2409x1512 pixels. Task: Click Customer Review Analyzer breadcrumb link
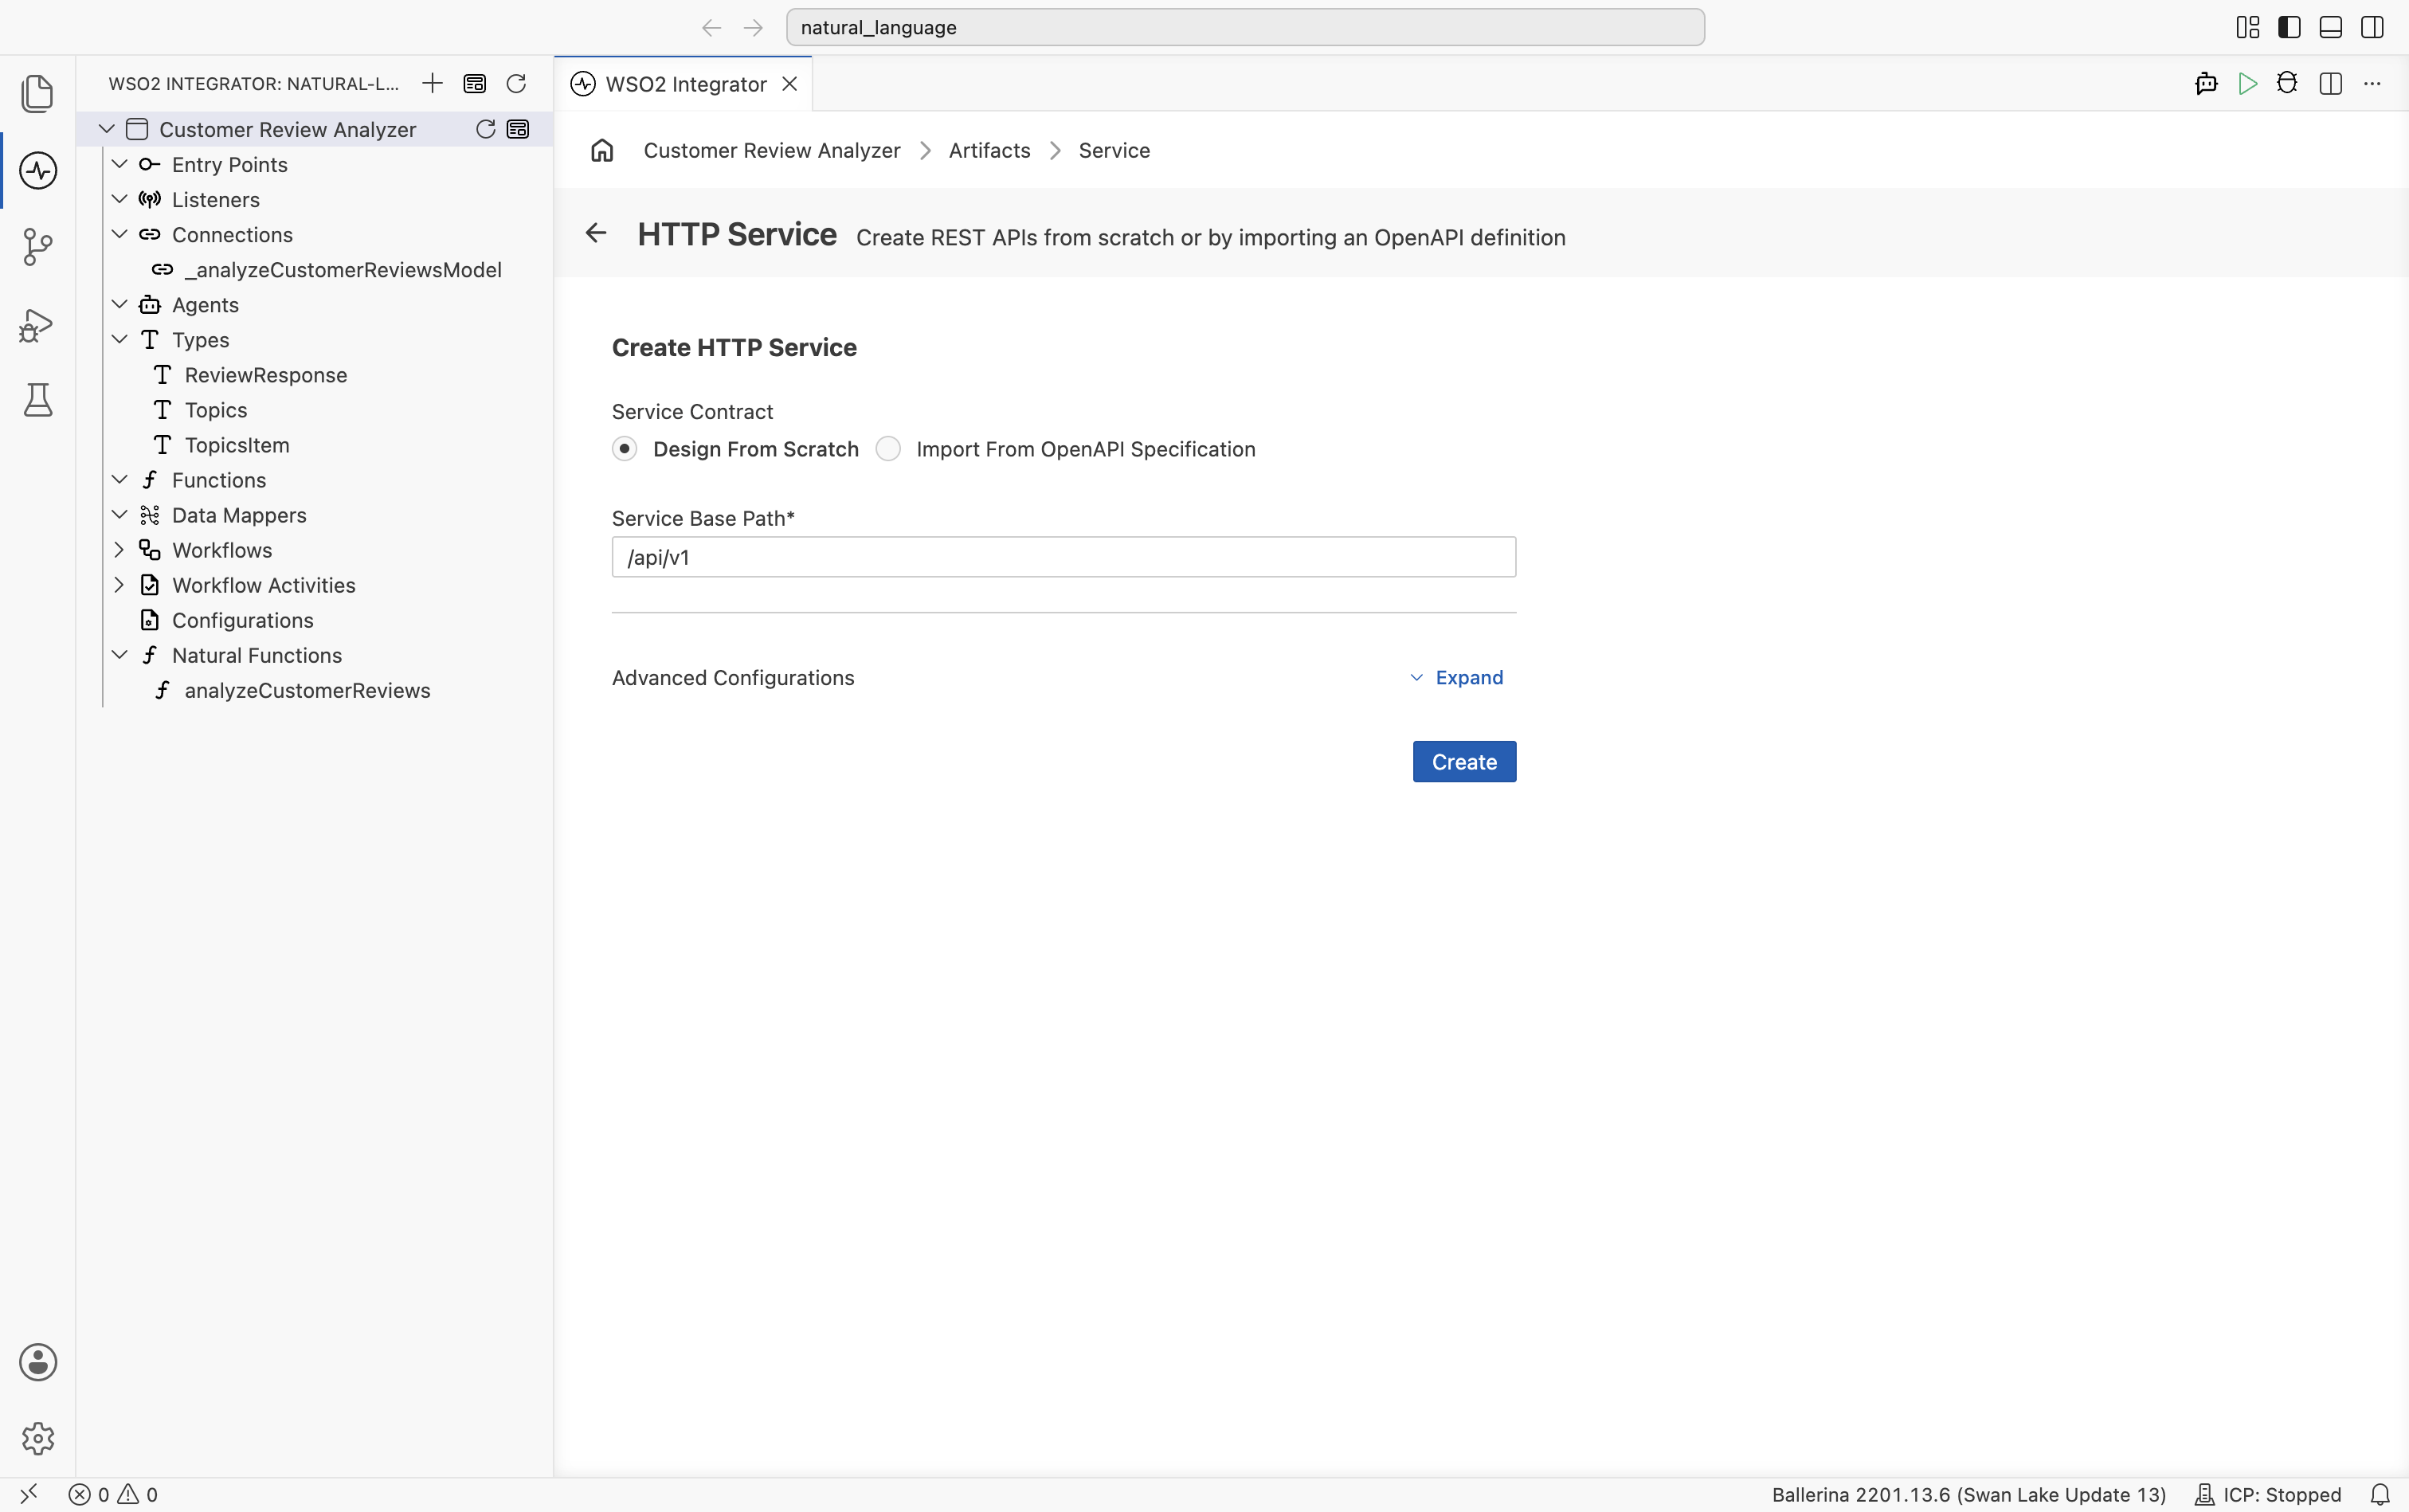click(771, 150)
